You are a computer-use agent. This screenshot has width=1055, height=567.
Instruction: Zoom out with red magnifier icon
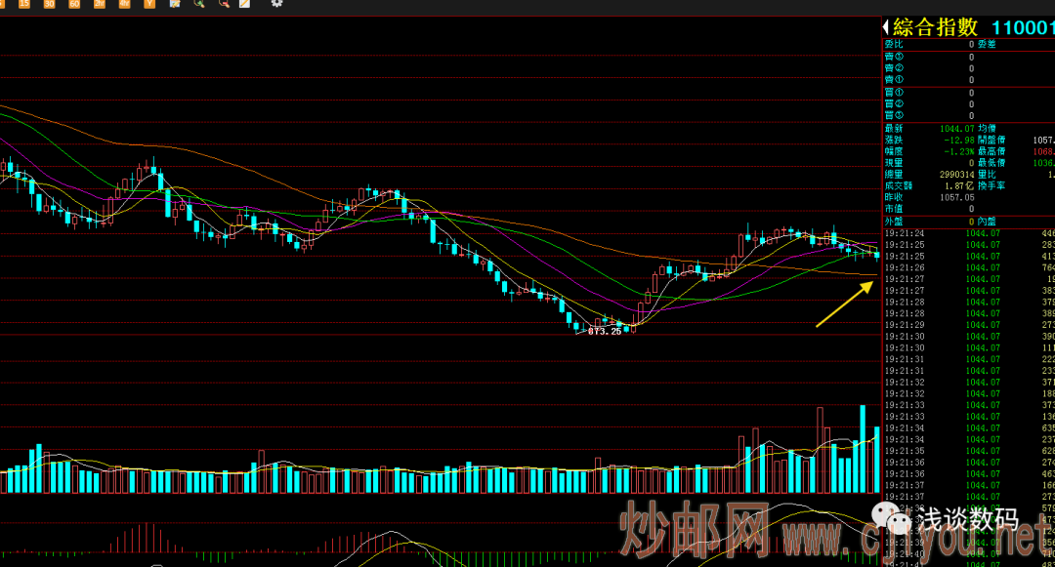tap(224, 4)
